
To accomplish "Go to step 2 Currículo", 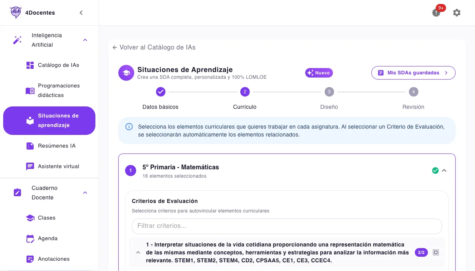I will 245,92.
